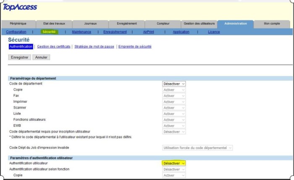This screenshot has width=294, height=180.
Task: Select the highlighted Authentification sub-tab
Action: coord(21,47)
